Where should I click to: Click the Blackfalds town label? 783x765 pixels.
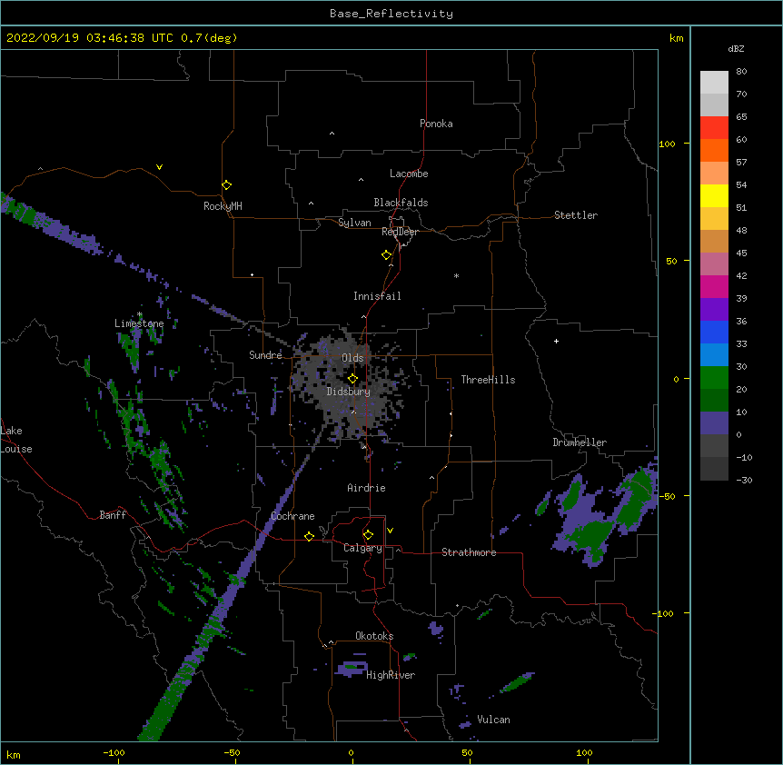pos(401,203)
